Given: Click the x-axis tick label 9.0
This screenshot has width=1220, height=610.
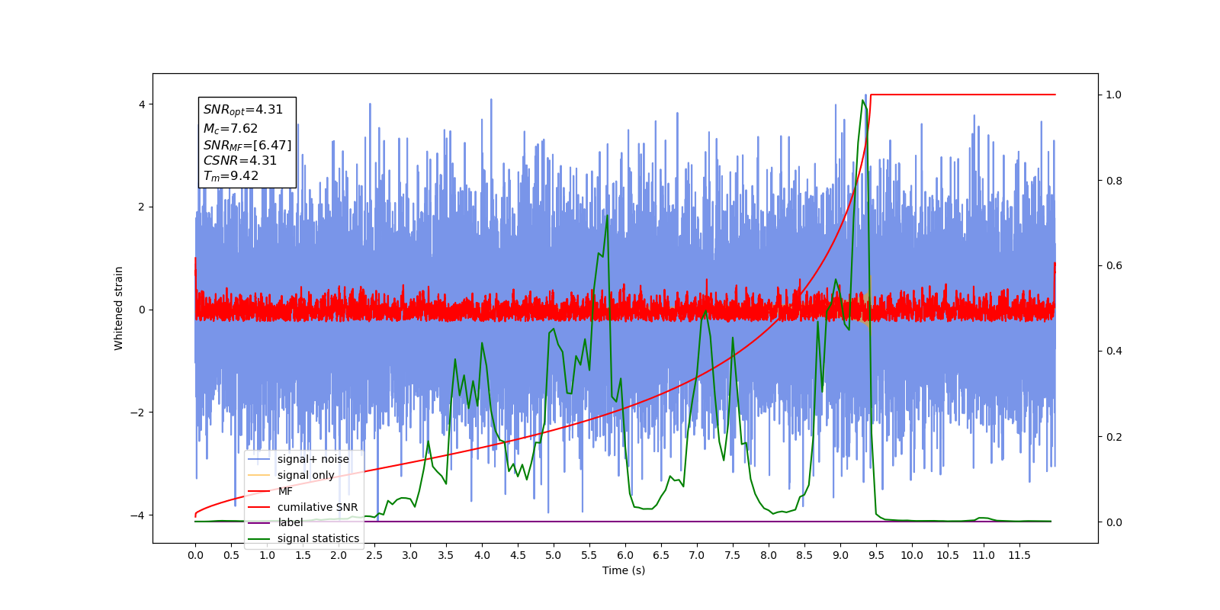Looking at the screenshot, I should (840, 555).
